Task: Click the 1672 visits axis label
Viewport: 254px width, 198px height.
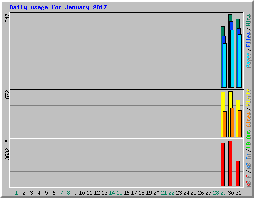Action: coord(7,96)
